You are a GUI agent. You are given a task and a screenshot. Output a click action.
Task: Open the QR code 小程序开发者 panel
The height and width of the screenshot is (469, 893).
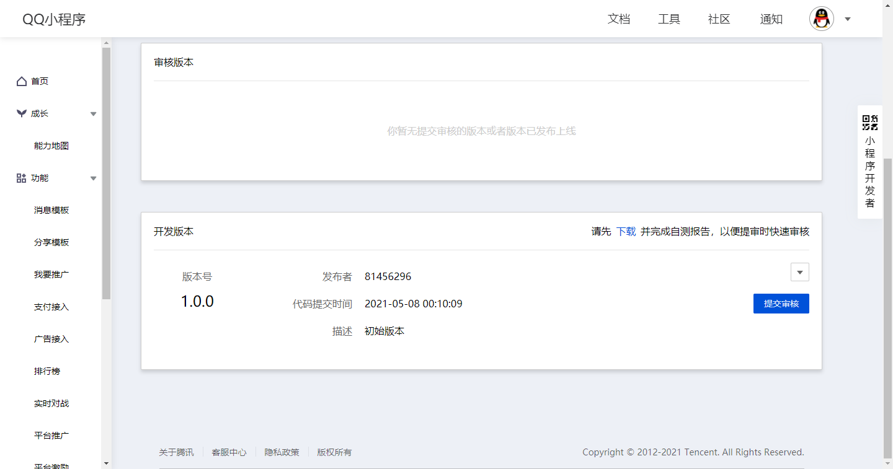pos(869,162)
